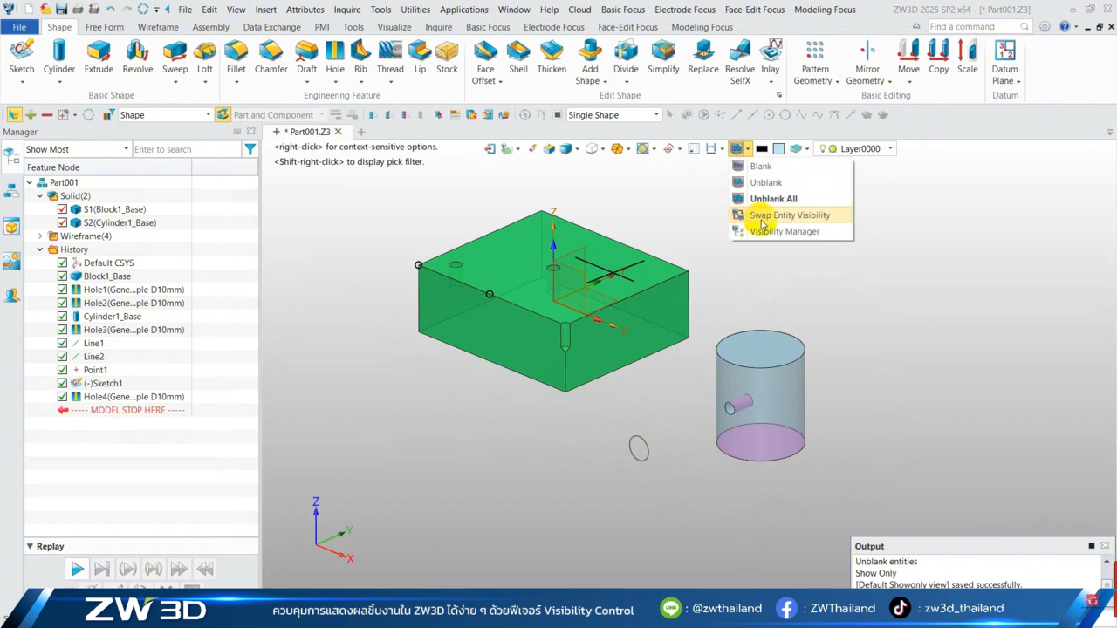Image resolution: width=1117 pixels, height=628 pixels.
Task: Select the Chamfer tool
Action: tap(271, 58)
